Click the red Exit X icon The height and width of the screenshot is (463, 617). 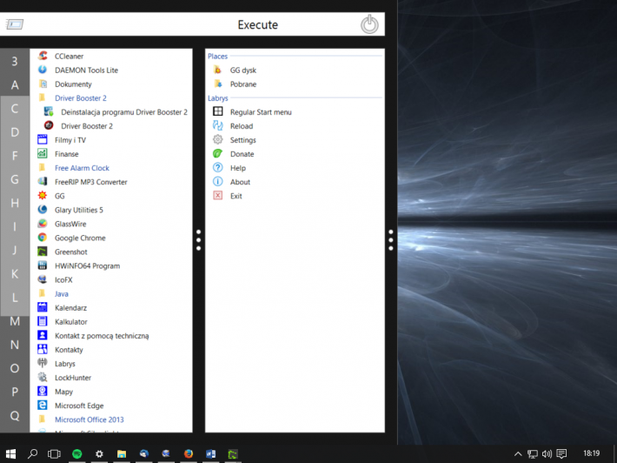click(x=217, y=196)
